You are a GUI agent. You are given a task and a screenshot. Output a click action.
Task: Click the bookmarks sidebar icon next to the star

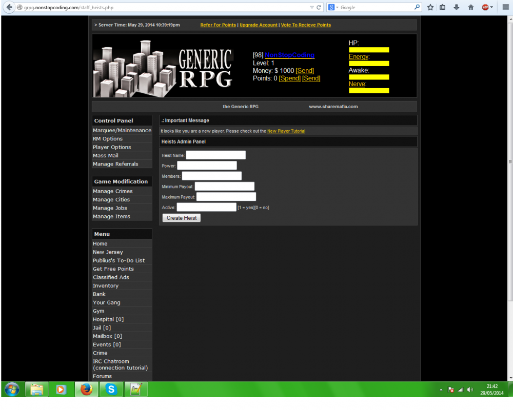point(442,7)
